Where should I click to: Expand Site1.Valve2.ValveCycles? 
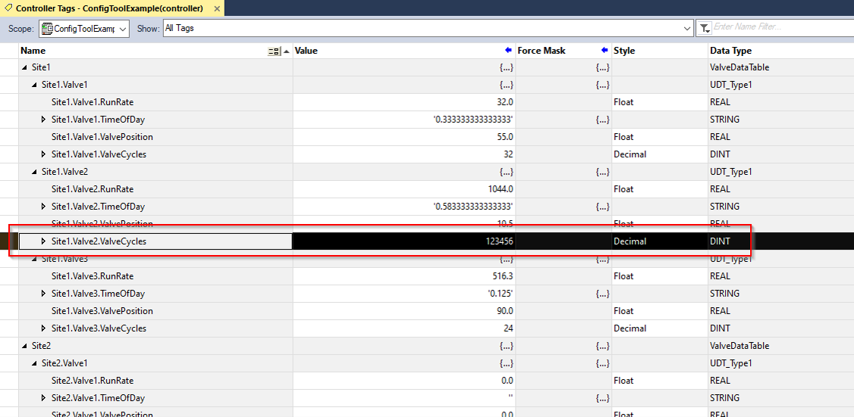(43, 241)
